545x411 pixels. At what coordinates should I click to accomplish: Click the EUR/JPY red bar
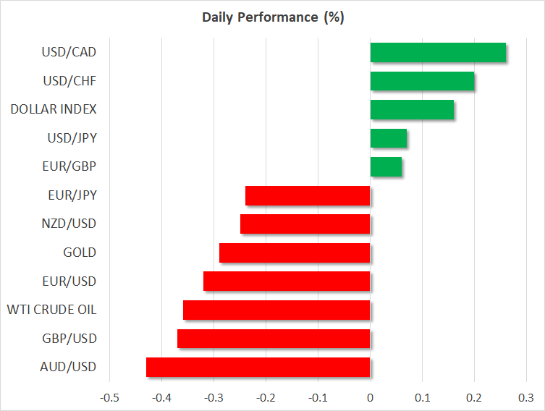click(x=308, y=195)
